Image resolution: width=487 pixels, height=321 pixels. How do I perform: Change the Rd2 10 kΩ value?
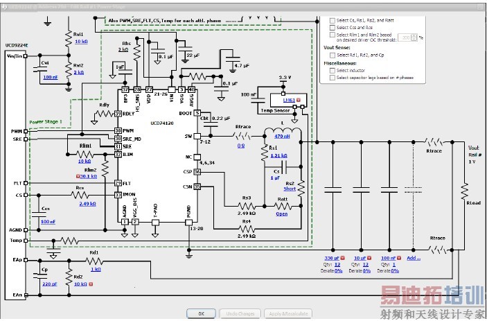tap(80, 284)
